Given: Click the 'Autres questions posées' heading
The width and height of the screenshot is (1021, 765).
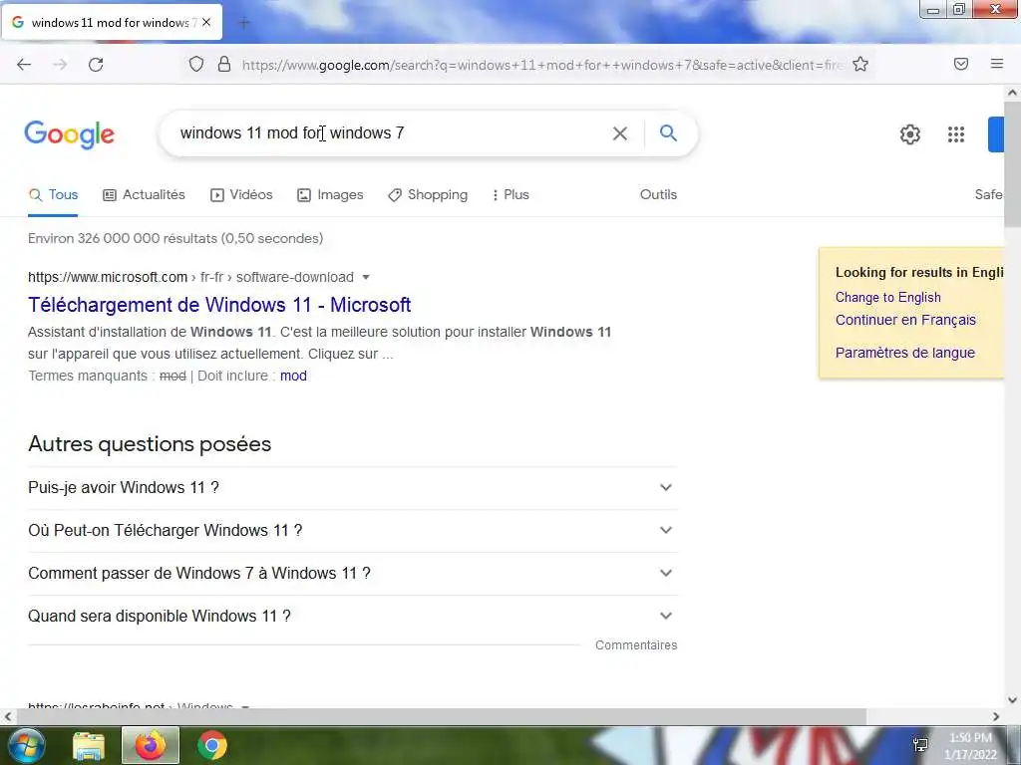Looking at the screenshot, I should [150, 444].
